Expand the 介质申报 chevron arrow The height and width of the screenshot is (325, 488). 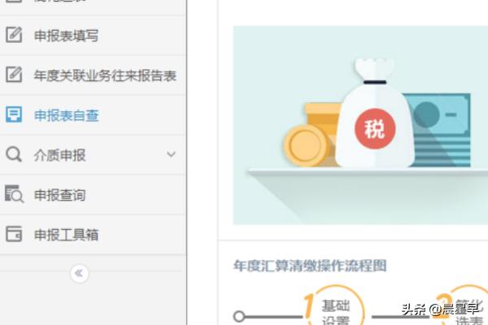[x=171, y=154]
